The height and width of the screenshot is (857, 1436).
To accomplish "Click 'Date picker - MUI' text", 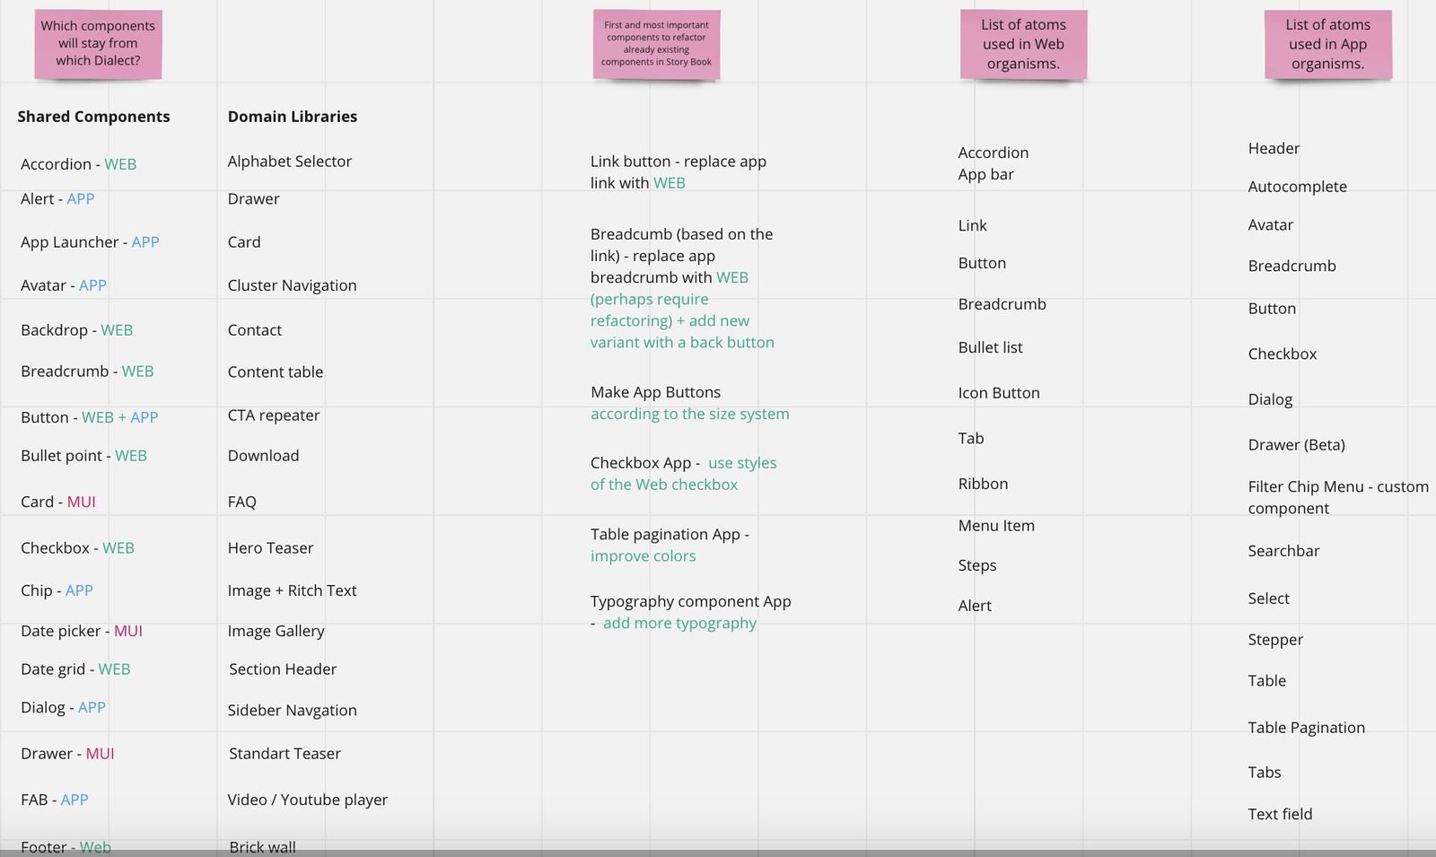I will 82,631.
